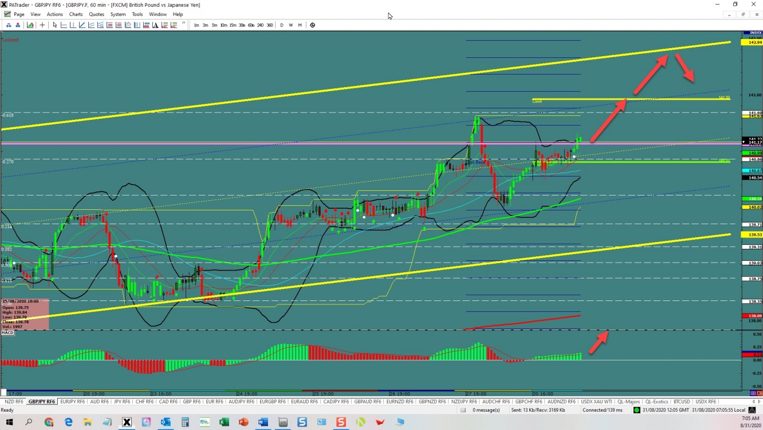Switch to 10m timeframe
Image resolution: width=763 pixels, height=430 pixels.
(x=224, y=25)
